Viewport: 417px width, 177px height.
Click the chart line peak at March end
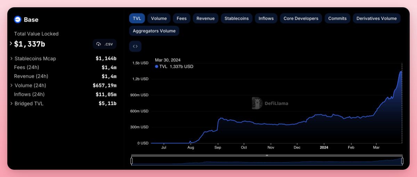pos(401,72)
